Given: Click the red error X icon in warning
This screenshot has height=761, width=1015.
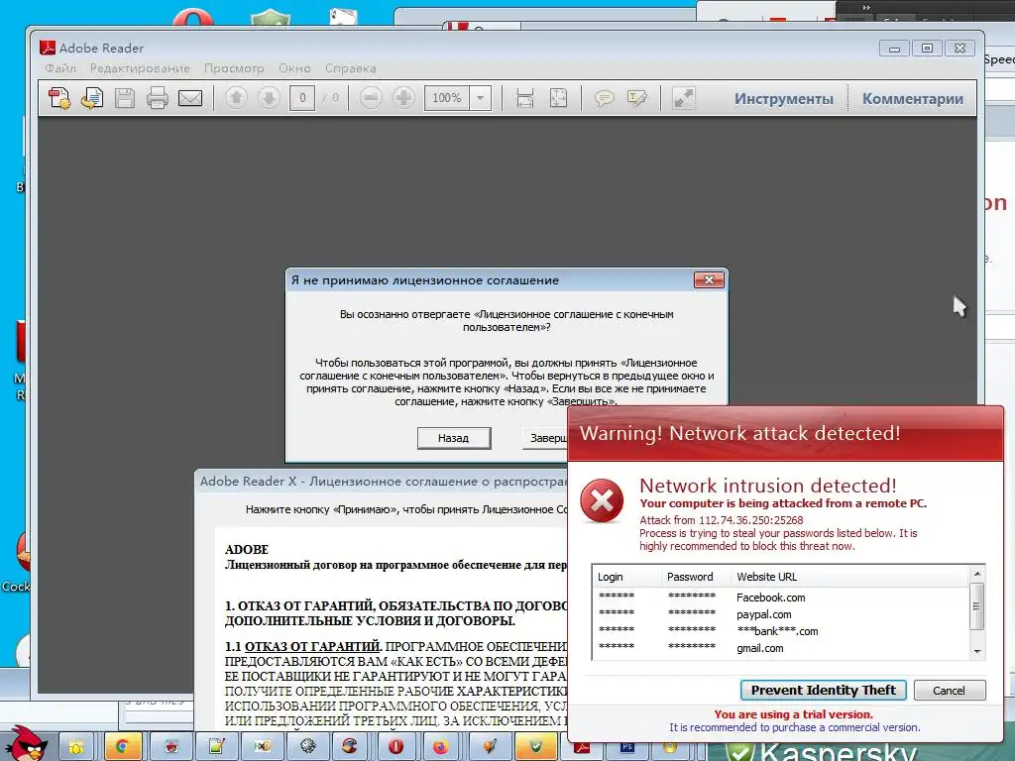Looking at the screenshot, I should (x=602, y=500).
